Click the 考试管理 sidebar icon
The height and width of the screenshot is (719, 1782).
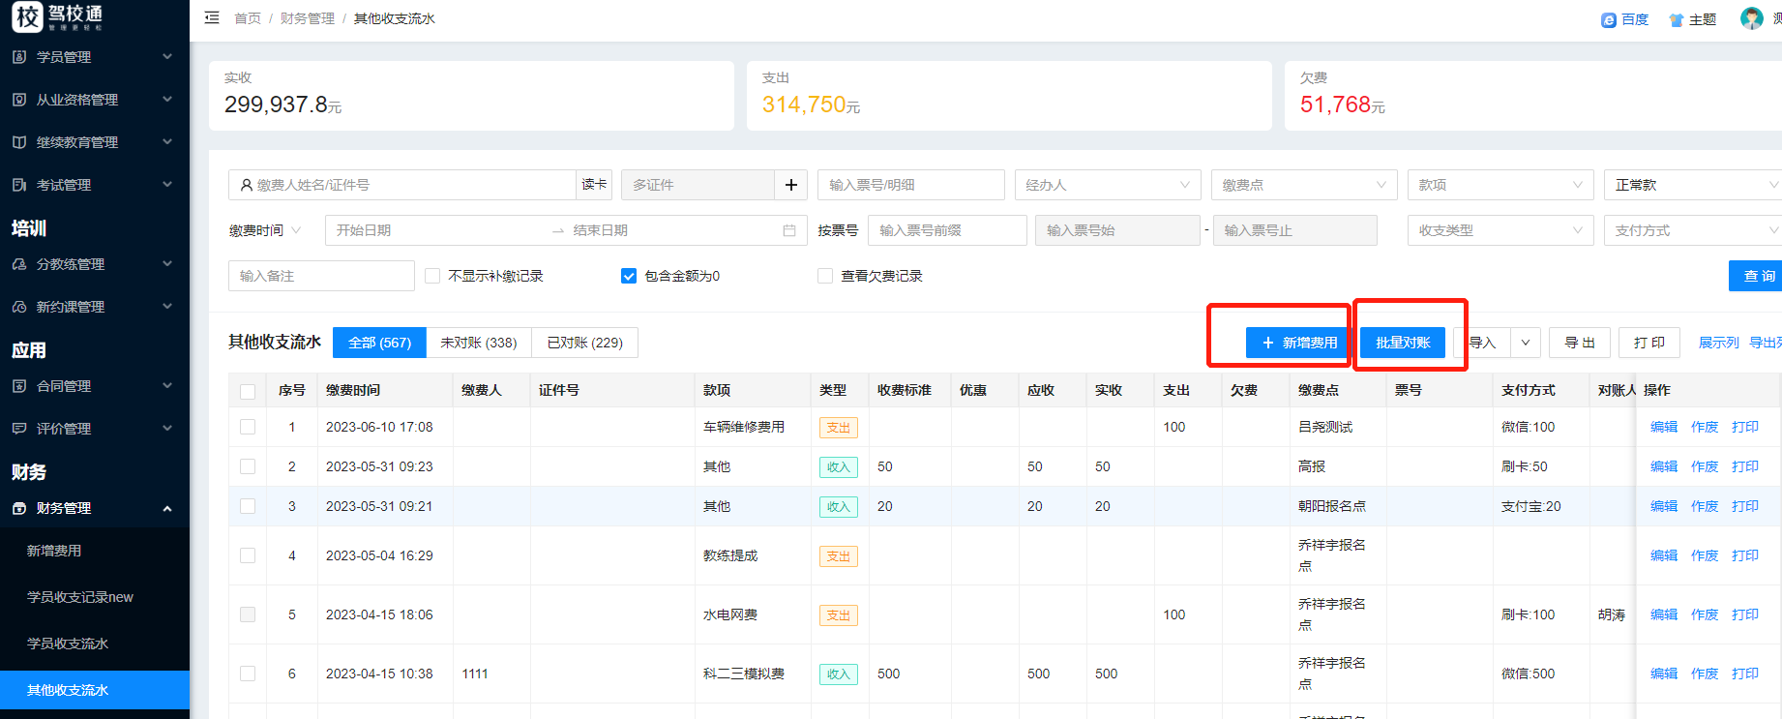19,185
